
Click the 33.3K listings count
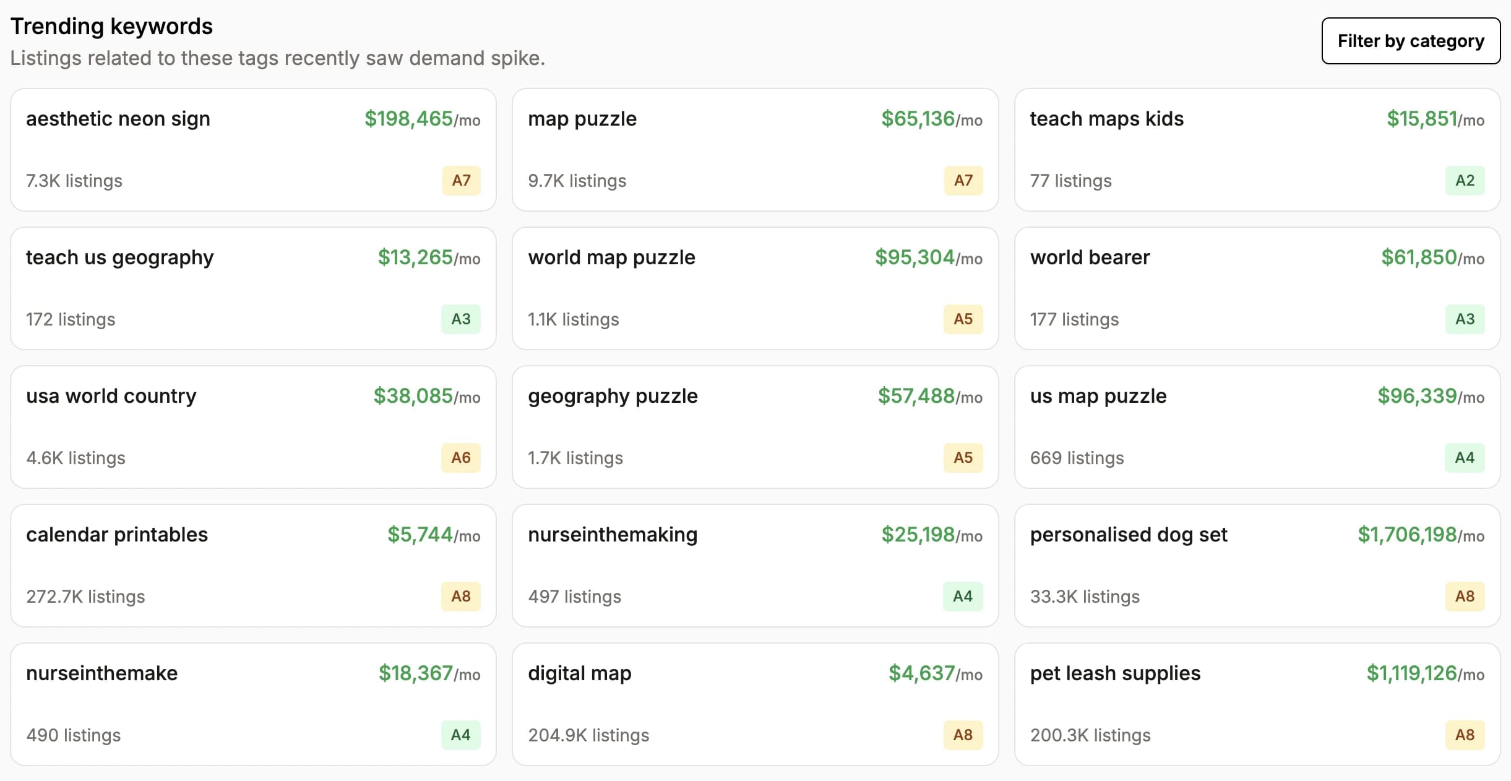[x=1085, y=597]
